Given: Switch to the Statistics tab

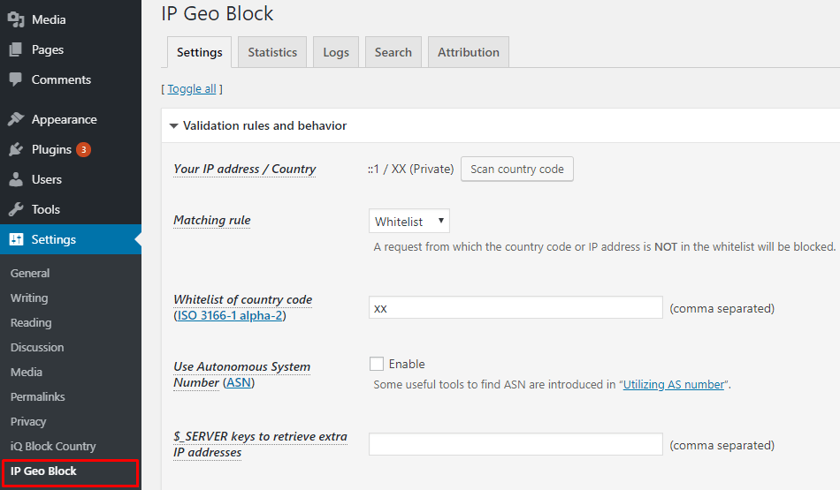Looking at the screenshot, I should [272, 52].
